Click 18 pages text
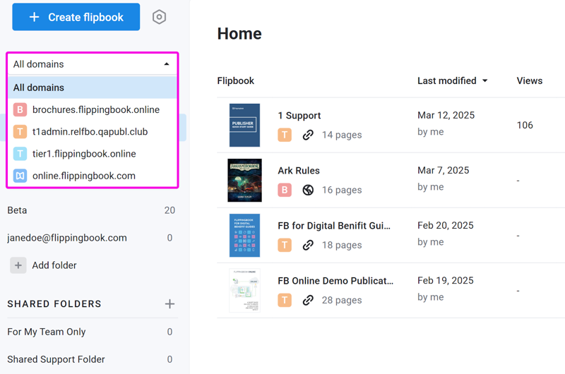The image size is (565, 374). click(x=342, y=245)
